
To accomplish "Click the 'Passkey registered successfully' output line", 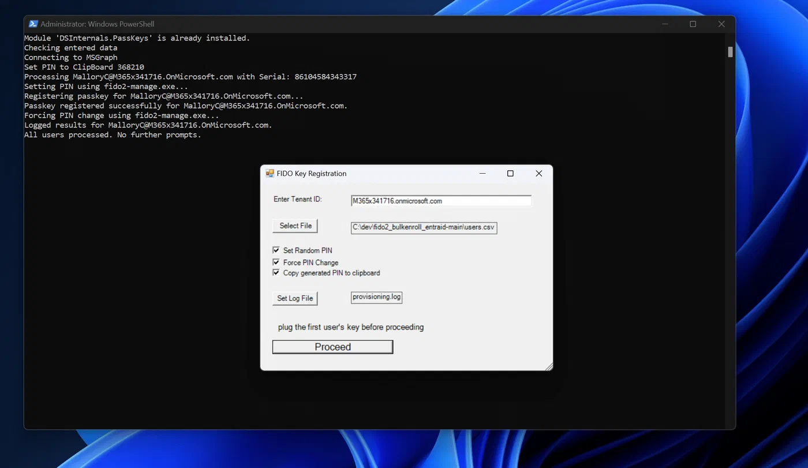I will coord(186,106).
